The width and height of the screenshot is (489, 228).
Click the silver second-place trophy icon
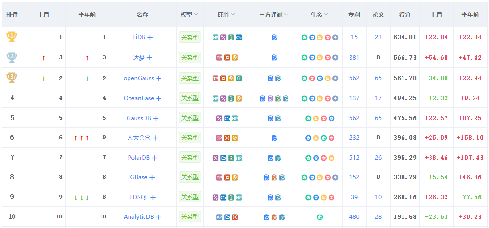point(12,57)
